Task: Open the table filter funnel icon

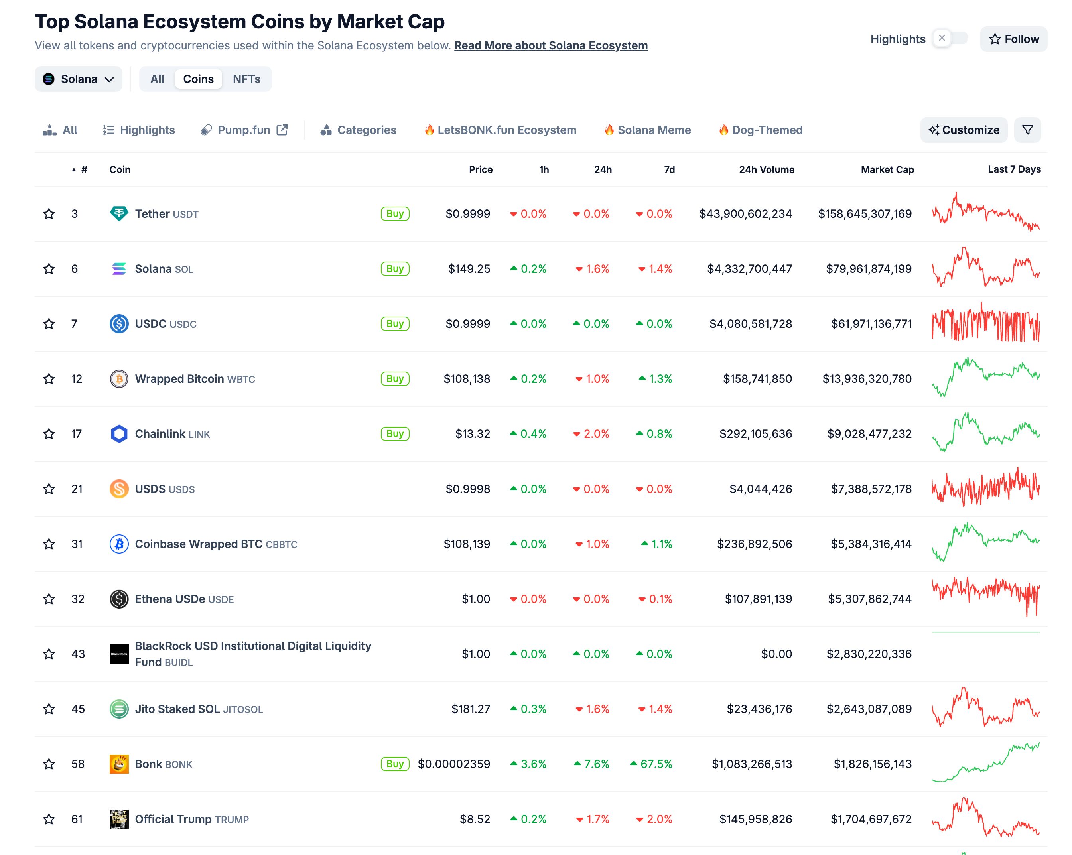Action: [x=1027, y=130]
